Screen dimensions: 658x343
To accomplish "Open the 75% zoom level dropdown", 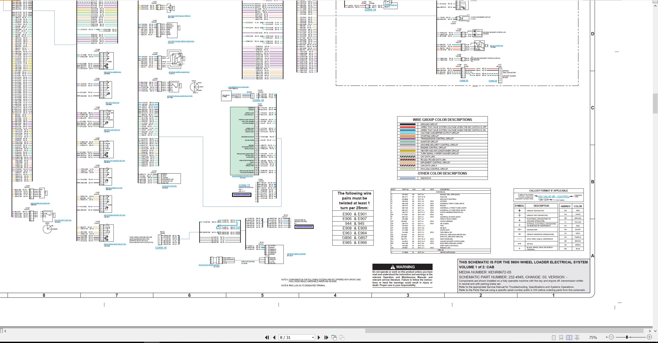I will point(607,337).
